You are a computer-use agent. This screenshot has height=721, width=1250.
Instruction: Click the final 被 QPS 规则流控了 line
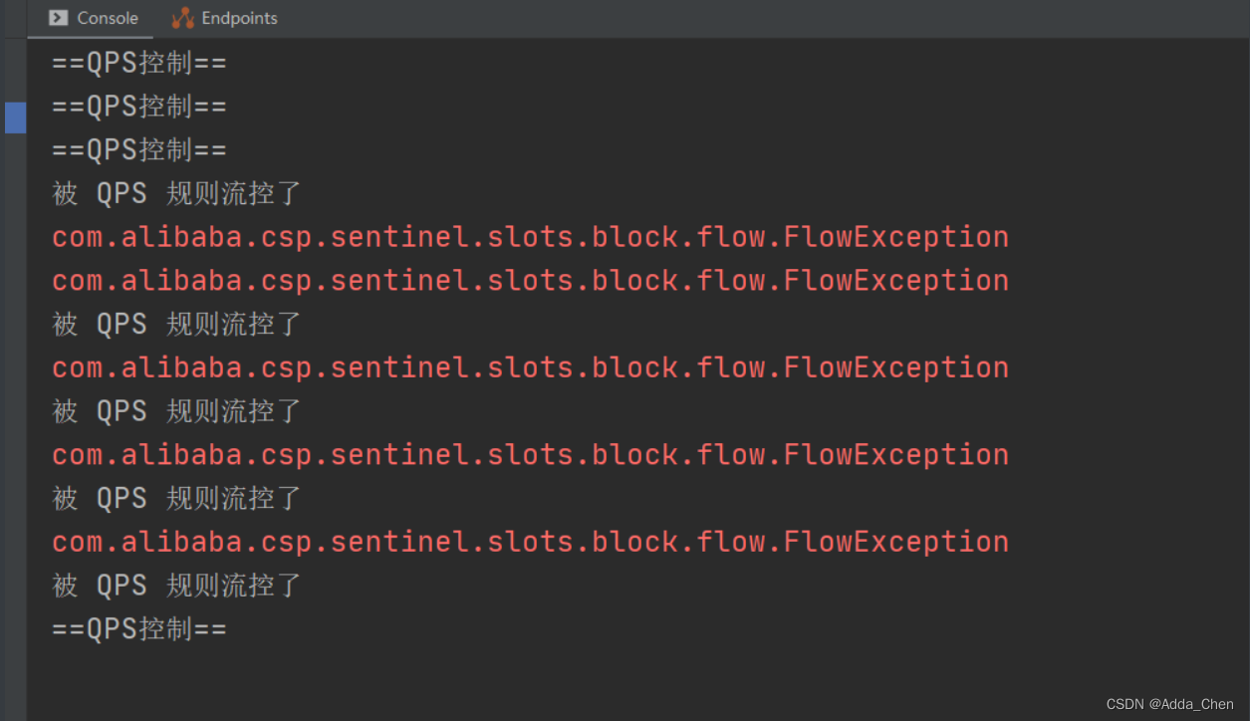[x=176, y=586]
